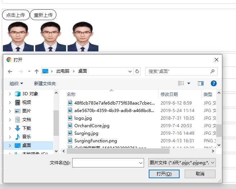Refresh the folder with the refresh icon
Screen dimensions: 236x189
[137, 72]
